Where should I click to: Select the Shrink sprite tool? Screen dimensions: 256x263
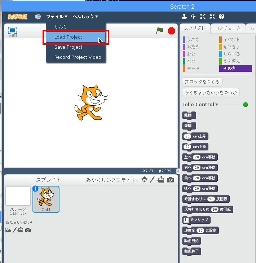pos(212,17)
